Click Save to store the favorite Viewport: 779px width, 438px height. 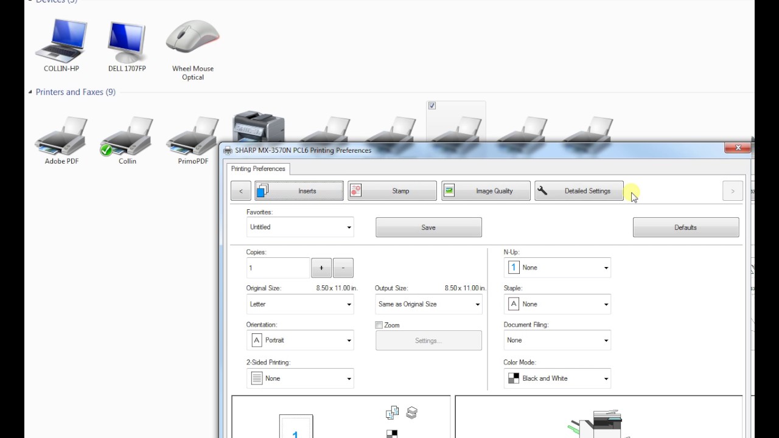[428, 228]
